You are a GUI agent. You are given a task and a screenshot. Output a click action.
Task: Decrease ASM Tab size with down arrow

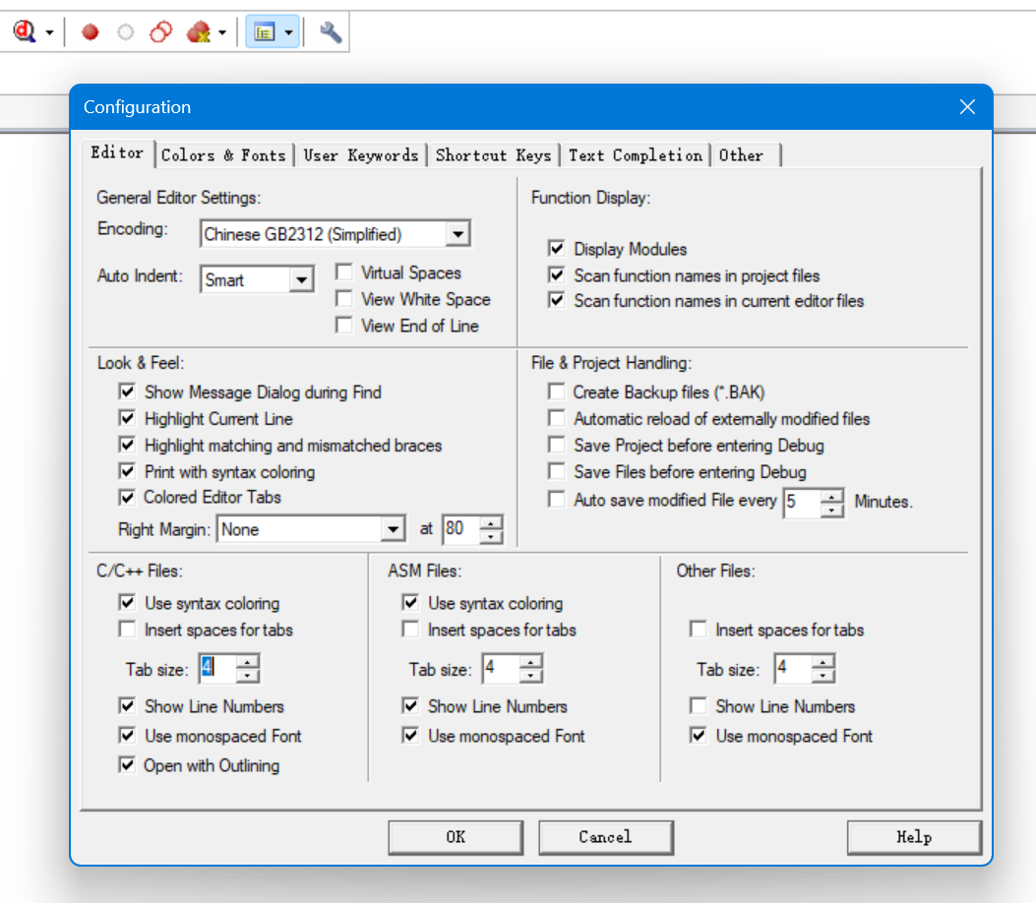click(531, 676)
